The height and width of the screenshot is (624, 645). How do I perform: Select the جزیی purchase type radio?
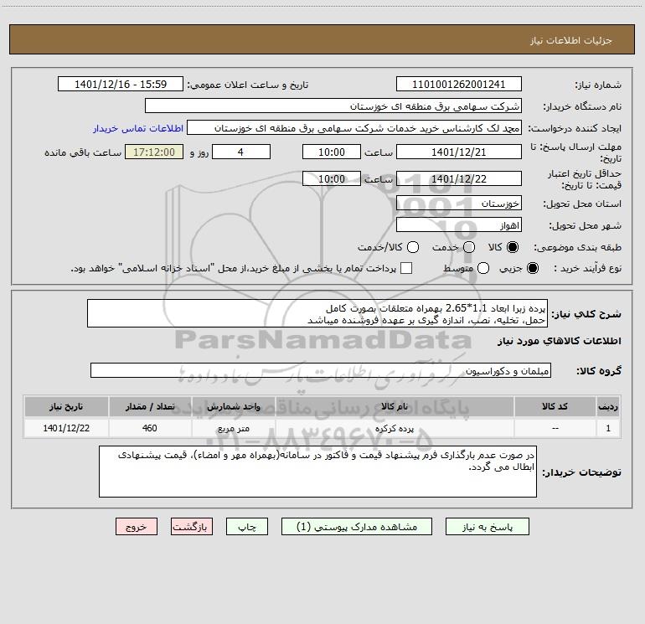pyautogui.click(x=532, y=268)
